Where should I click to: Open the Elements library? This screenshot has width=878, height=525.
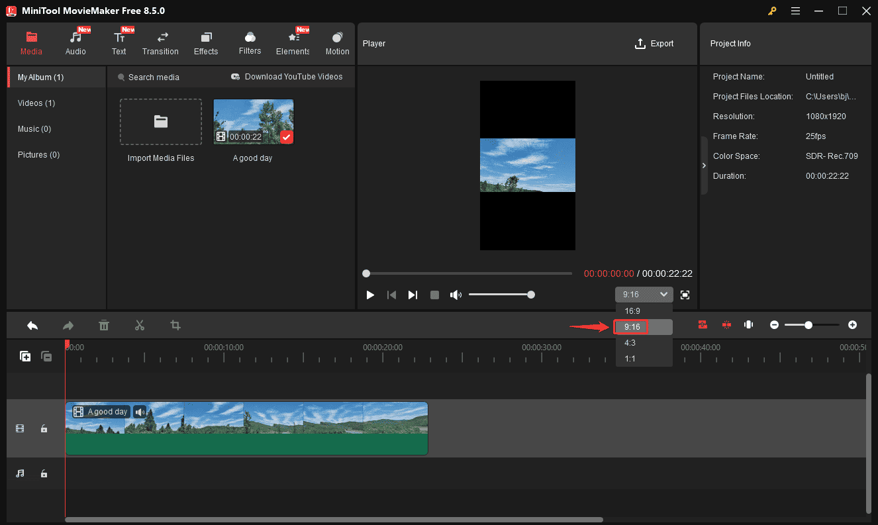click(x=292, y=41)
